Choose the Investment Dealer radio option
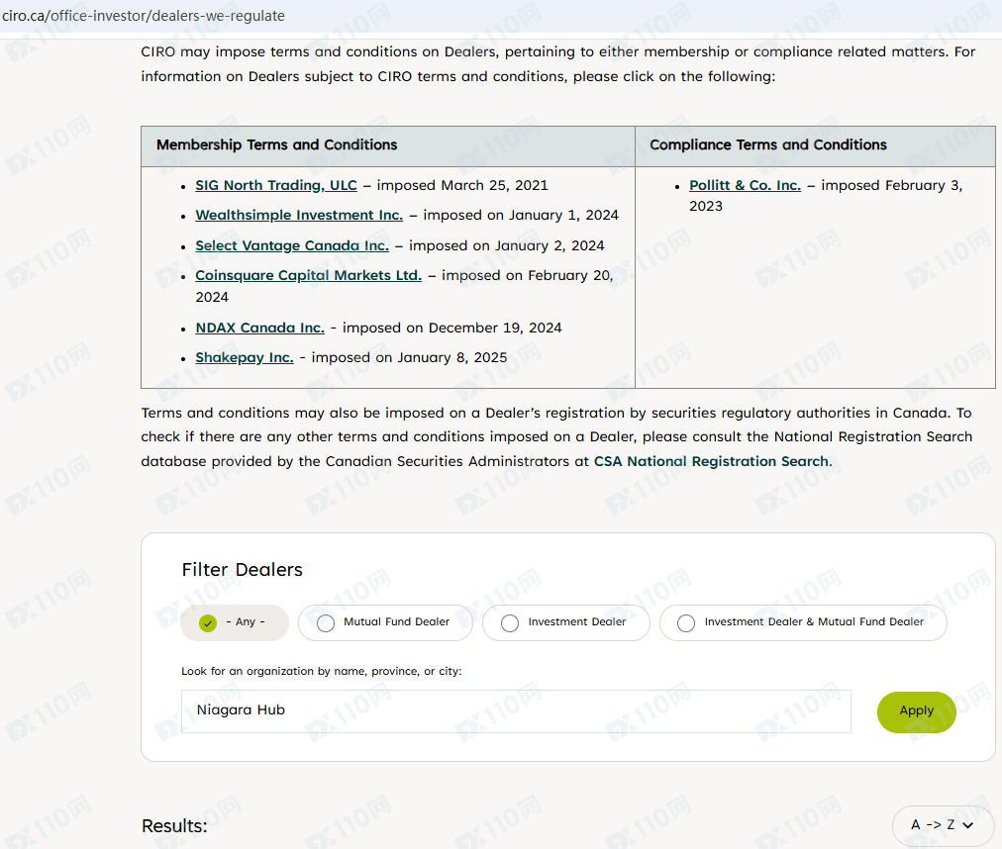Screen dimensions: 1002x849 pyautogui.click(x=510, y=622)
